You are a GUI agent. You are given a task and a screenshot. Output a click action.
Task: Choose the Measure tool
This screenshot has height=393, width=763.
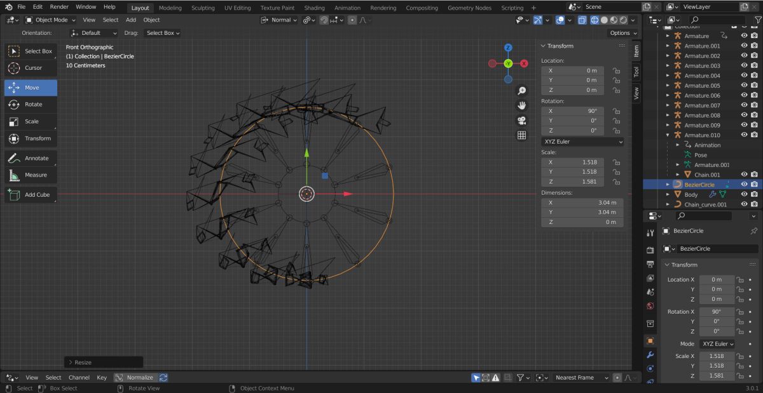pyautogui.click(x=31, y=175)
